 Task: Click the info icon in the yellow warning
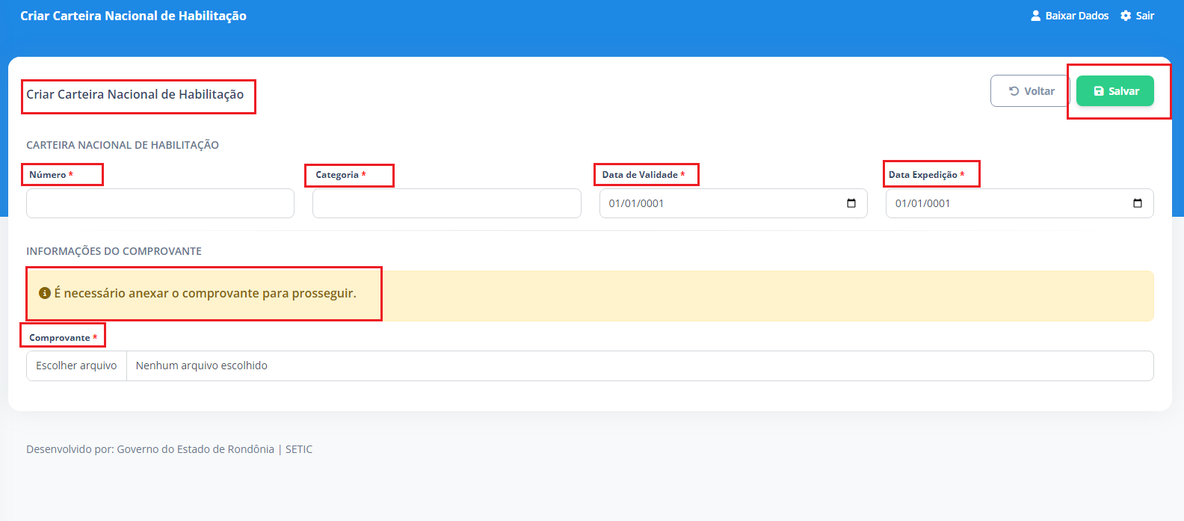(45, 293)
